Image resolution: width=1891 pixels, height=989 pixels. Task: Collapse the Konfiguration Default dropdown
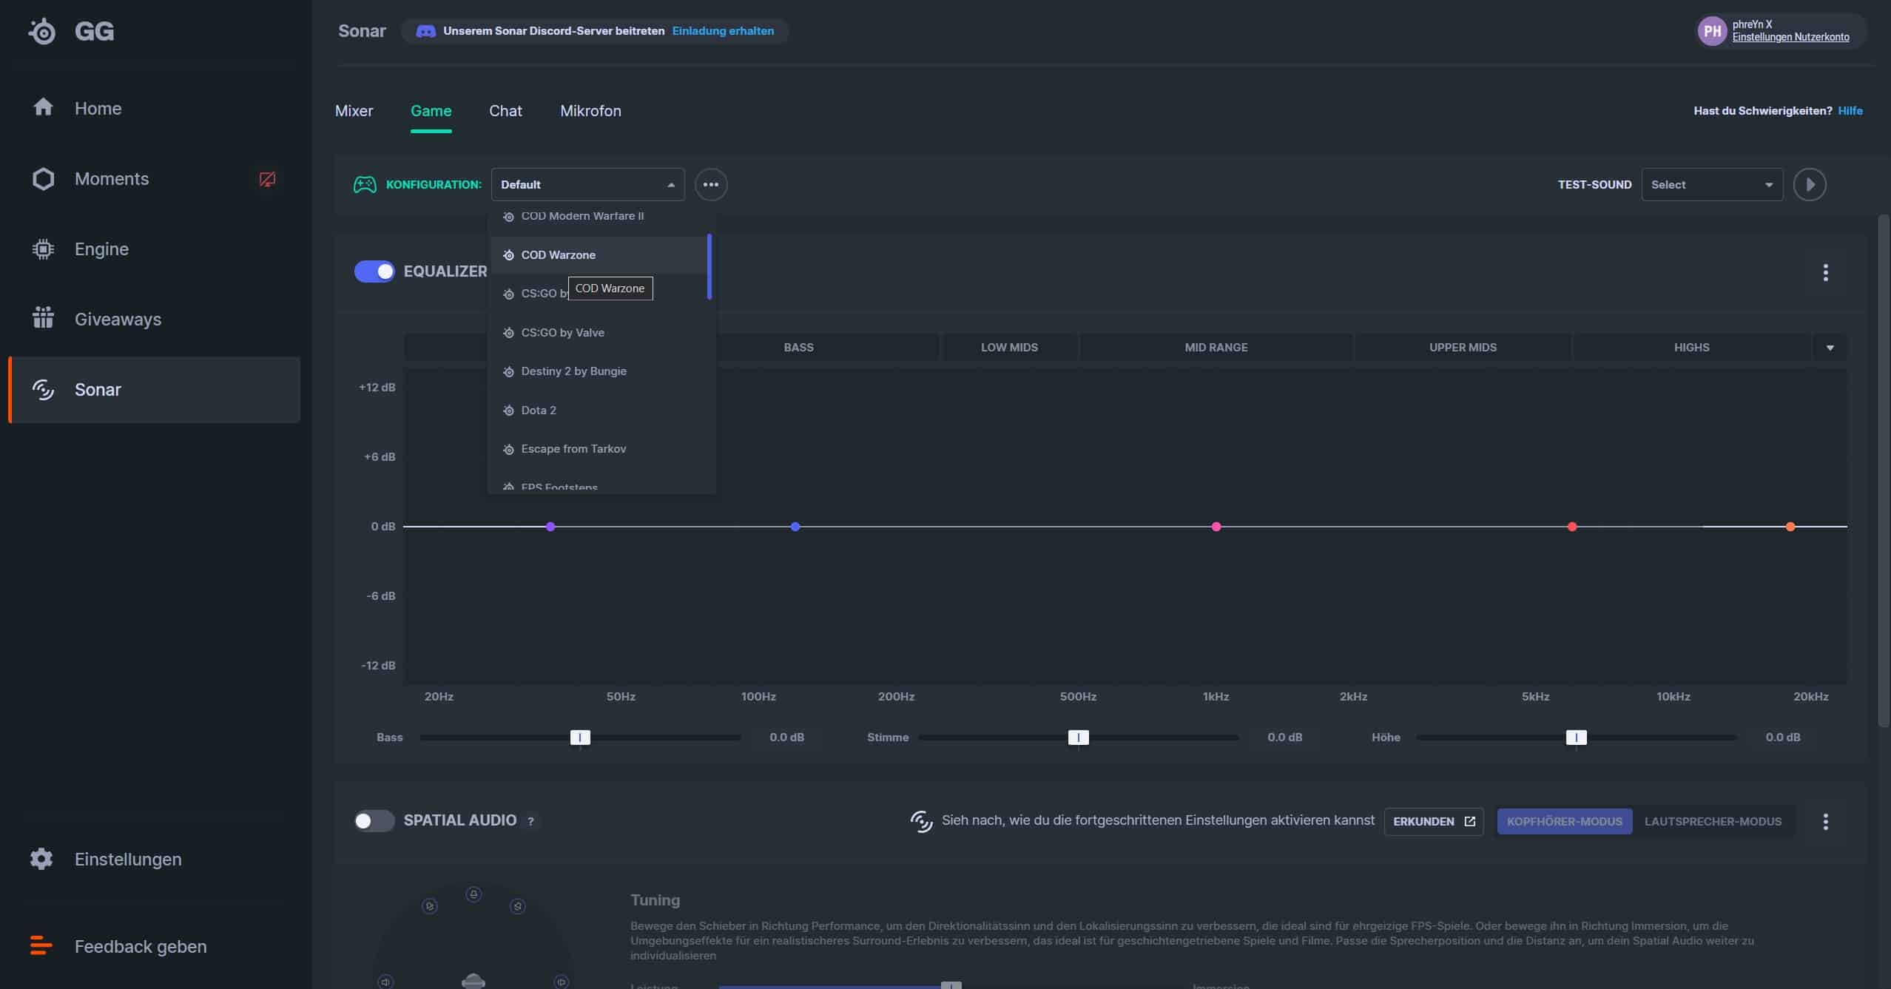coord(587,185)
